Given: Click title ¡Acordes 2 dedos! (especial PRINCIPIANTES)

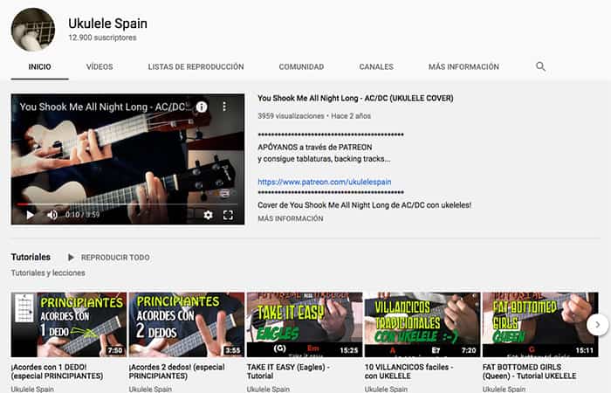Looking at the screenshot, I should (177, 371).
